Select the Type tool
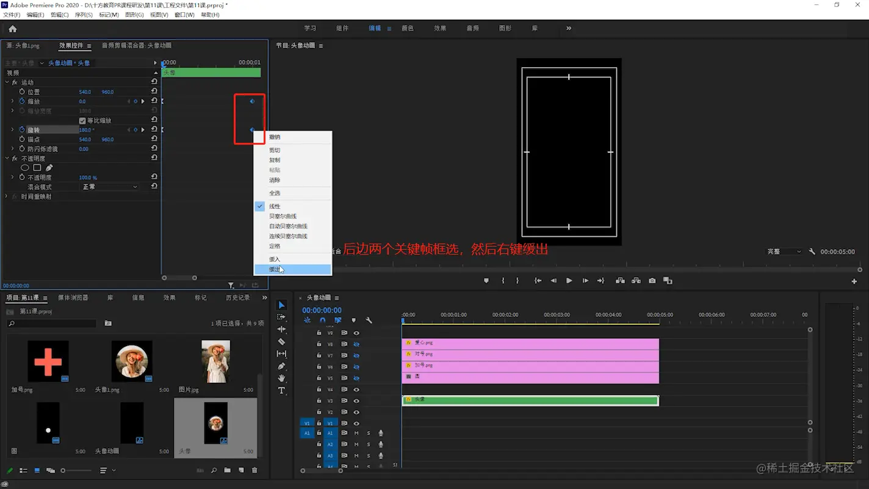The height and width of the screenshot is (489, 869). [x=281, y=390]
